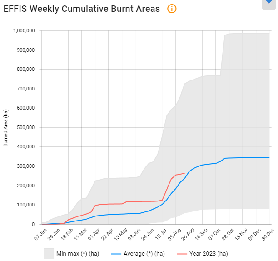Click the 03 Jun x-axis date label
This screenshot has width=278, height=261.
(134, 234)
